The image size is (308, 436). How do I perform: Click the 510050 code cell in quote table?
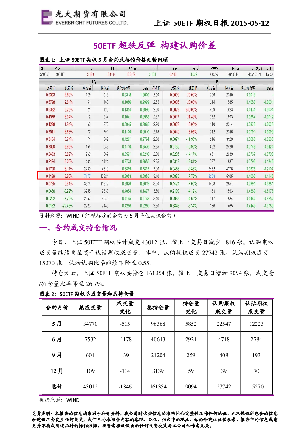point(45,75)
